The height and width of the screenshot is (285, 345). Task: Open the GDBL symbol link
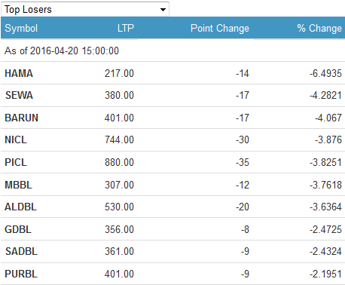point(18,229)
